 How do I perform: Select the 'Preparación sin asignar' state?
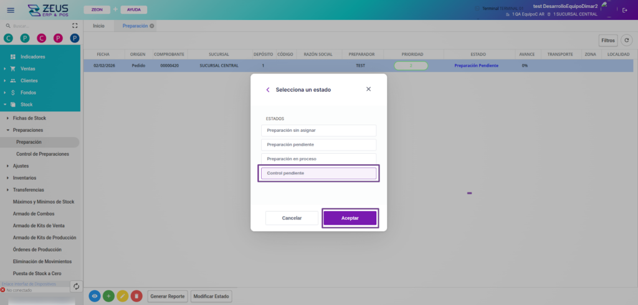(318, 131)
